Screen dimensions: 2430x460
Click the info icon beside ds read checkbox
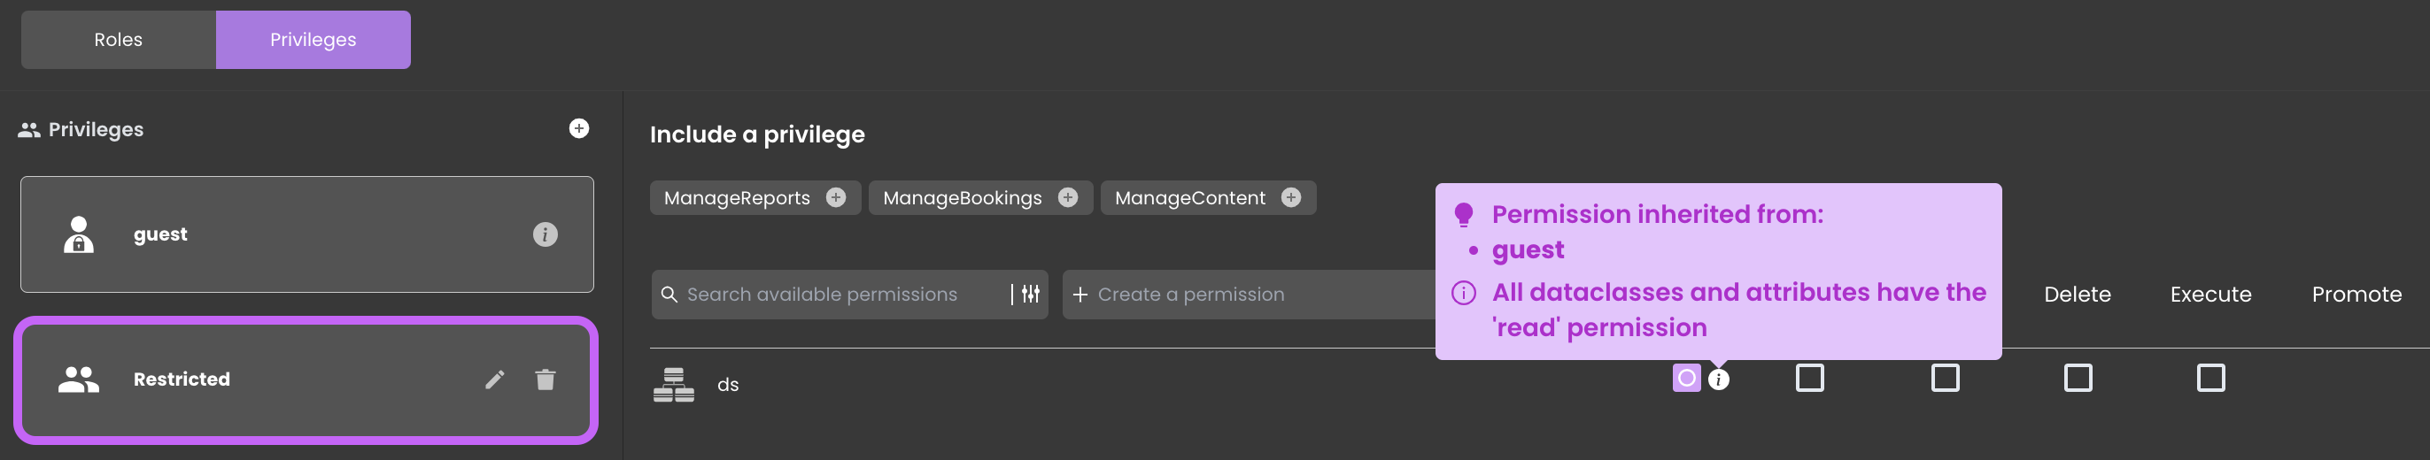1719,379
